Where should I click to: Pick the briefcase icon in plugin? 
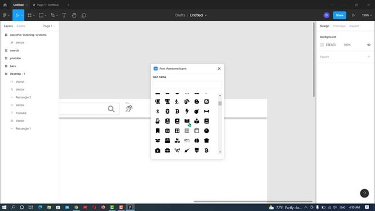168,151
